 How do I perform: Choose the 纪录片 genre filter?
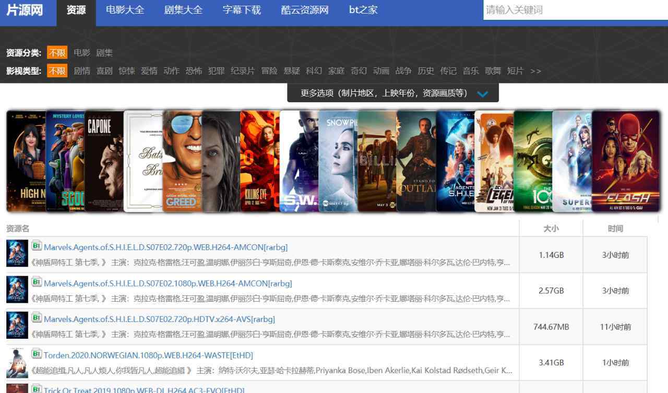pos(243,70)
